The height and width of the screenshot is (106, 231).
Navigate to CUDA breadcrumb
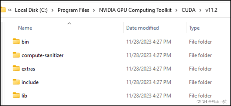tap(189, 10)
